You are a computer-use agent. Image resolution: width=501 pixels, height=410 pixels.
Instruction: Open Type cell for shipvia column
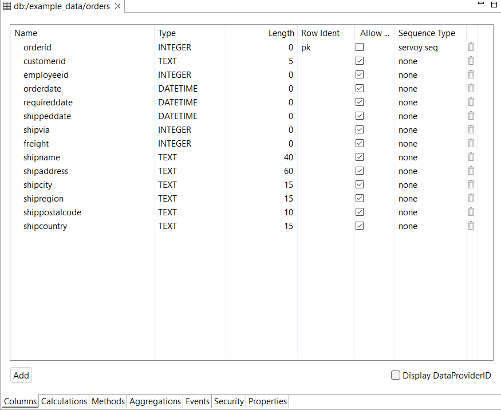pyautogui.click(x=189, y=130)
